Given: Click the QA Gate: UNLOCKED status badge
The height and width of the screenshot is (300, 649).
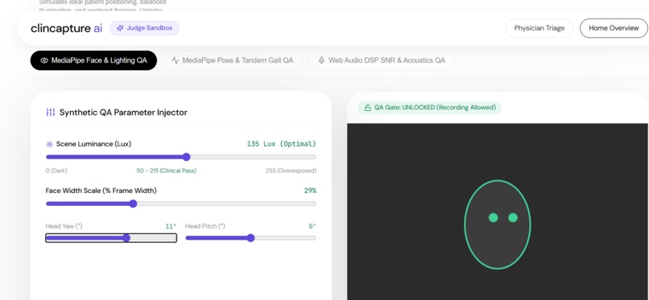Looking at the screenshot, I should [x=430, y=108].
